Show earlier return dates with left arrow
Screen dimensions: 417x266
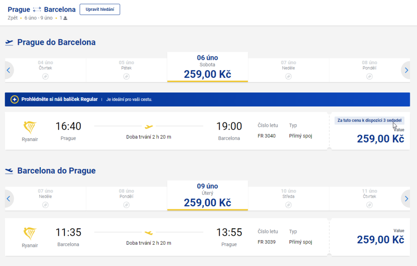pos(8,198)
